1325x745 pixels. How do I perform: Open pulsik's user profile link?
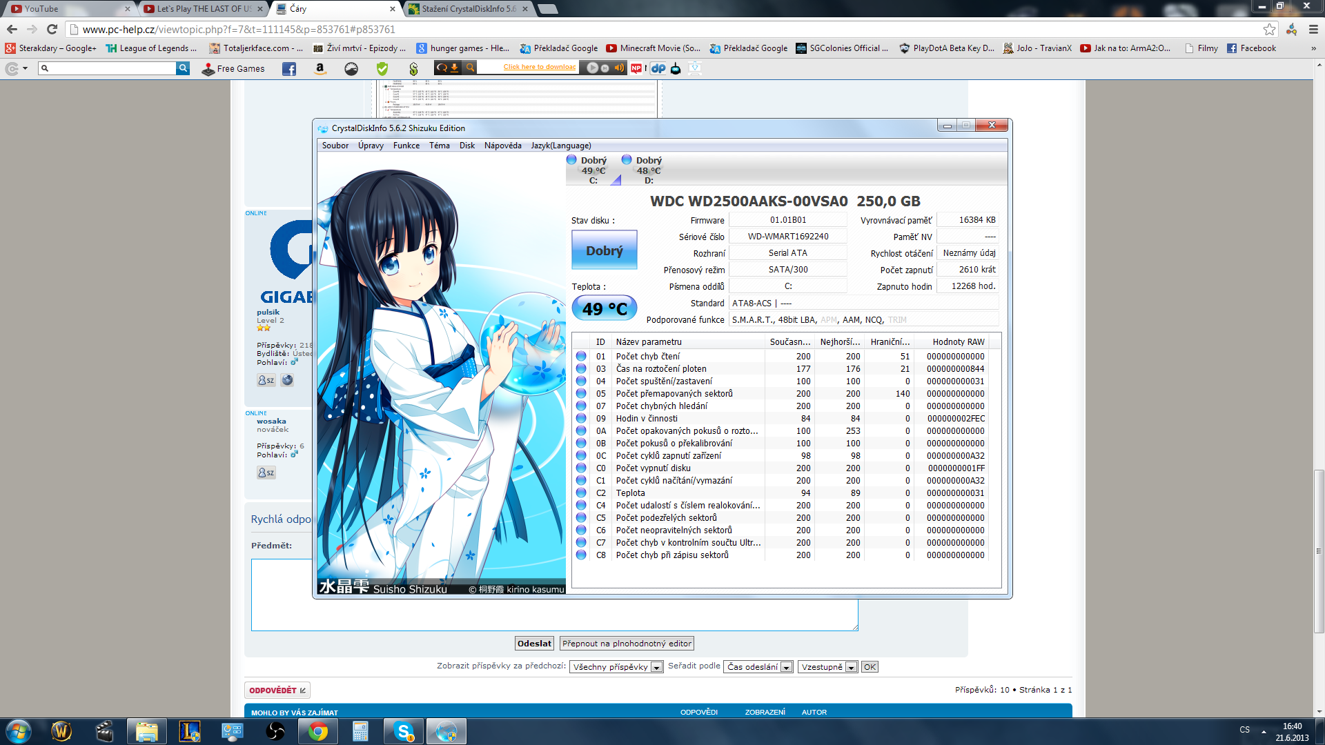tap(268, 312)
